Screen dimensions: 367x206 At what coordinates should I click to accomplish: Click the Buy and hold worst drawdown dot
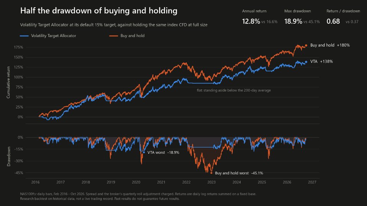tap(211, 173)
